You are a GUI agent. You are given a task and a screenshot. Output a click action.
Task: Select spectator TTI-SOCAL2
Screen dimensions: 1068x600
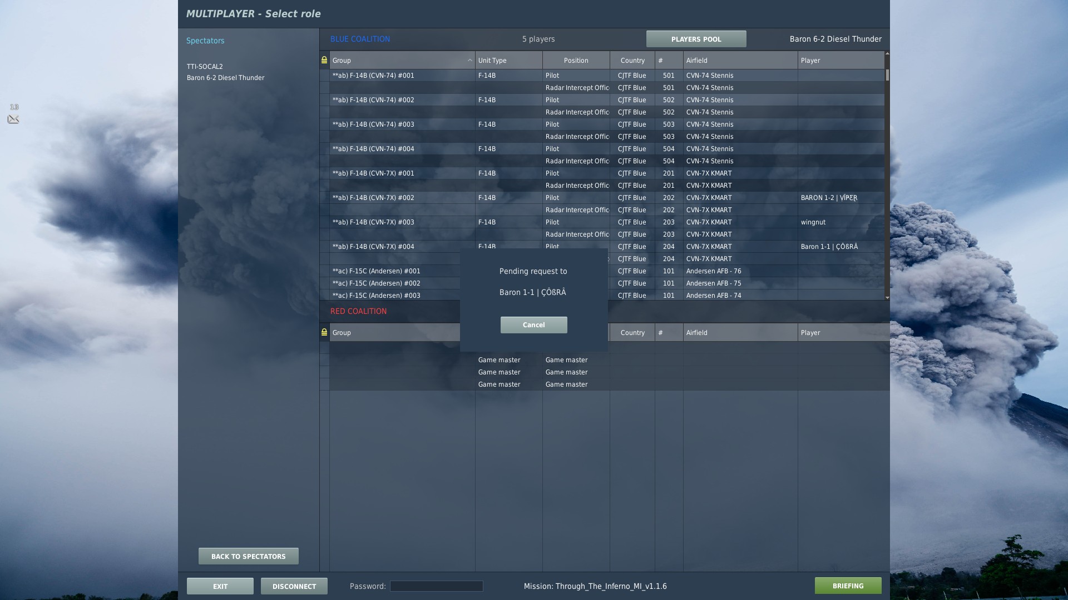click(205, 66)
